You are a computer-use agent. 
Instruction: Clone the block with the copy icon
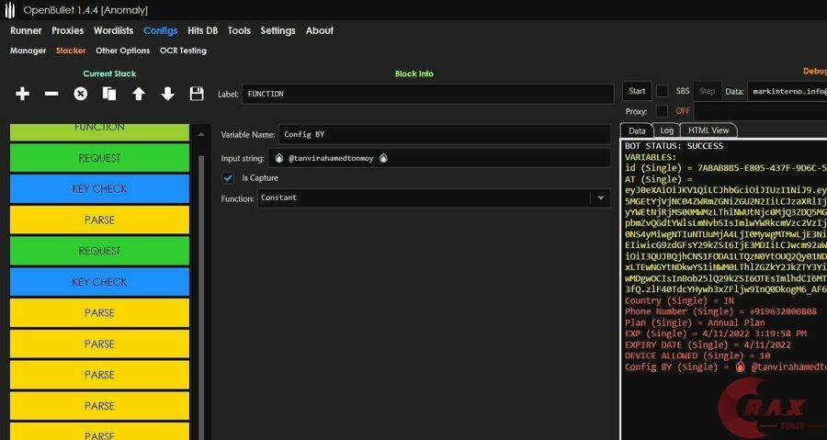(109, 95)
